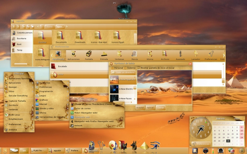This screenshot has width=247, height=154.
Task: Expand the Sitios submenu
Action: click(x=19, y=91)
